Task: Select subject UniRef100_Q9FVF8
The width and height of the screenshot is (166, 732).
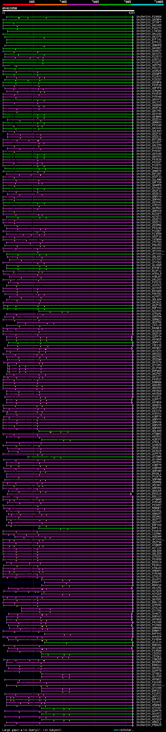Action: pos(149,88)
